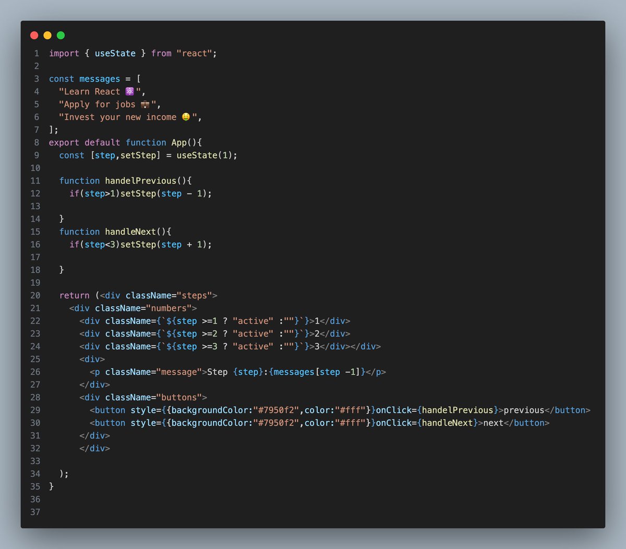Click the green traffic light circle
The height and width of the screenshot is (549, 626).
[x=61, y=35]
